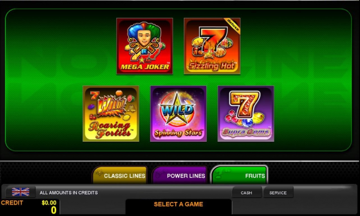Open the Cash menu

[x=246, y=192]
